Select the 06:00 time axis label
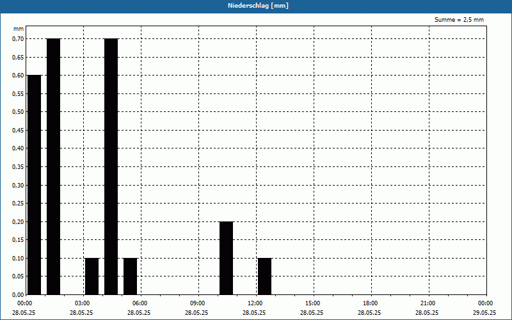 (x=140, y=303)
